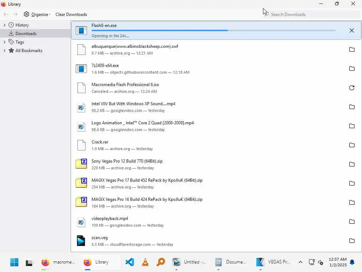Screen dimensions: 362x272
Task: Open notifications bell in system tray
Action: [x=352, y=262]
